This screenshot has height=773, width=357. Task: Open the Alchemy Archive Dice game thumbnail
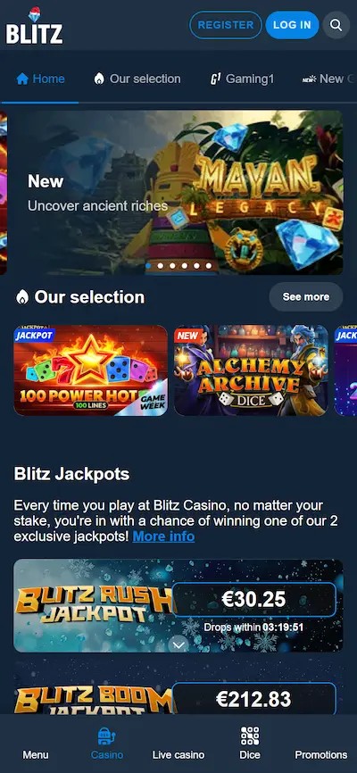tap(251, 370)
